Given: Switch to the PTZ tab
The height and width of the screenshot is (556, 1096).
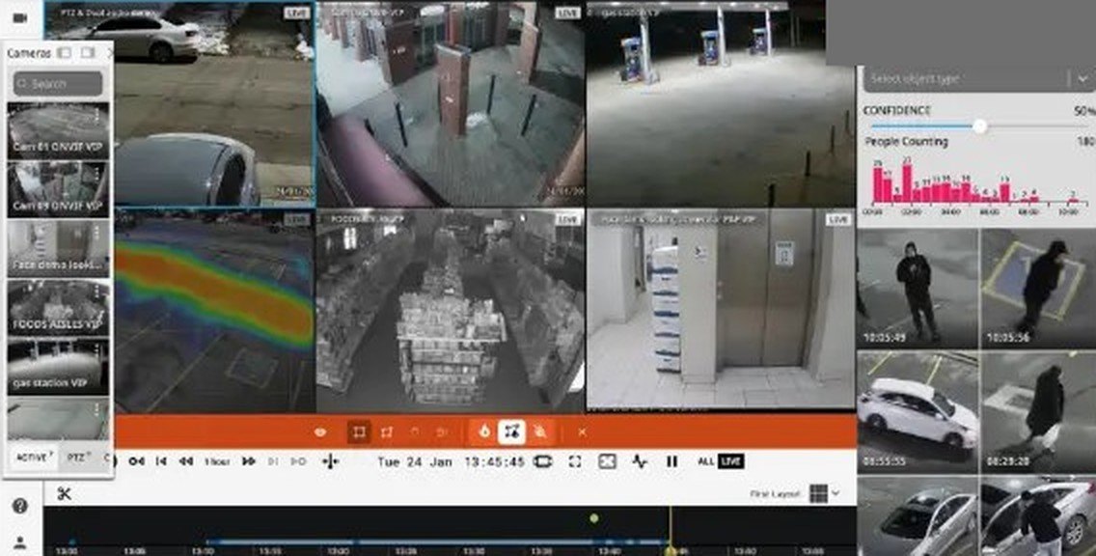Looking at the screenshot, I should pyautogui.click(x=77, y=458).
